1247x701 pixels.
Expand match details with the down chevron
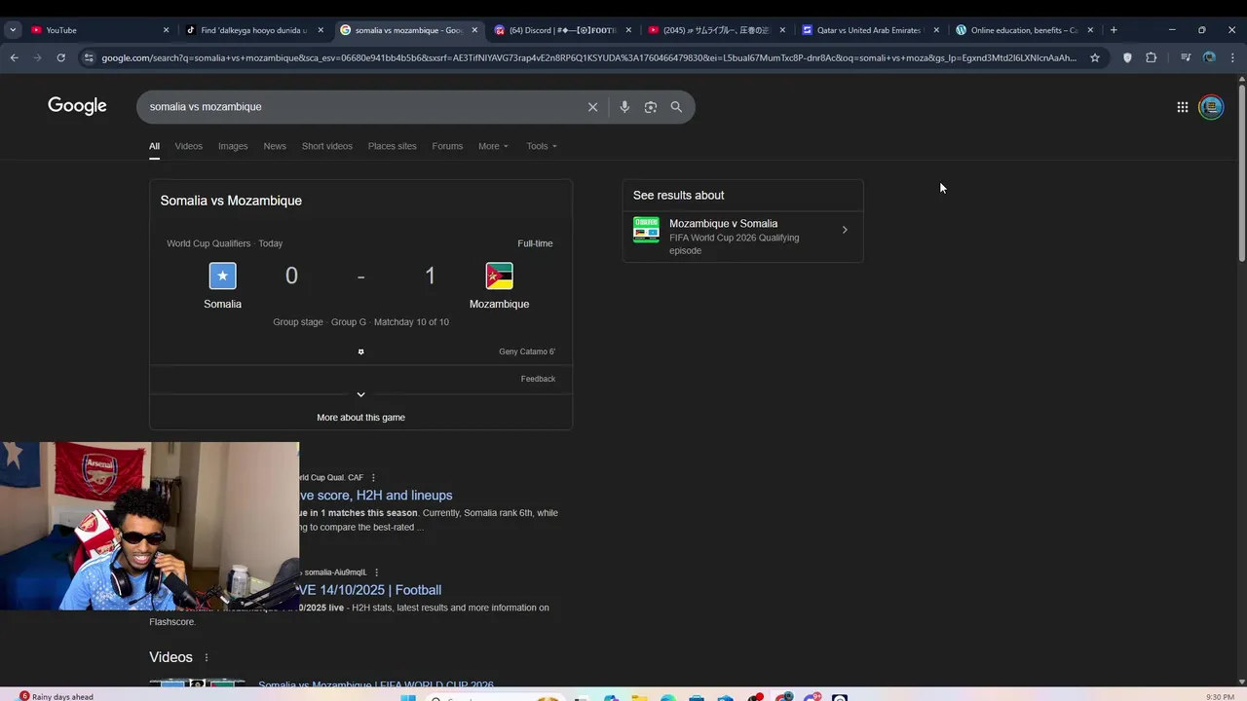coord(360,394)
